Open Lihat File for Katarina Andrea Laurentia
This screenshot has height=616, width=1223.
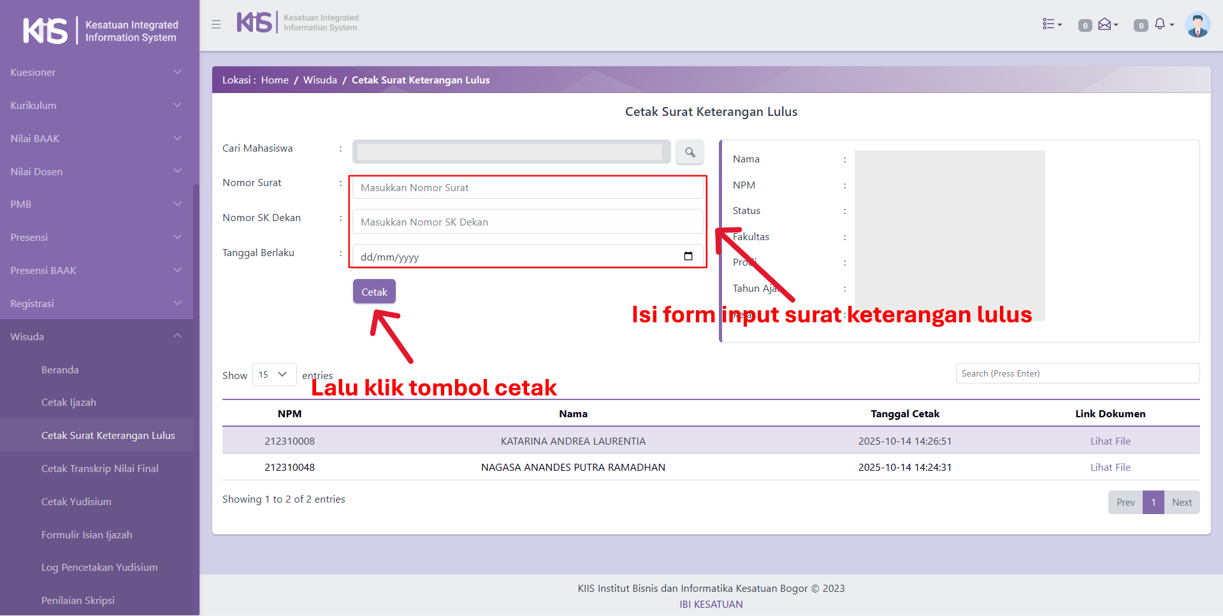coord(1110,441)
